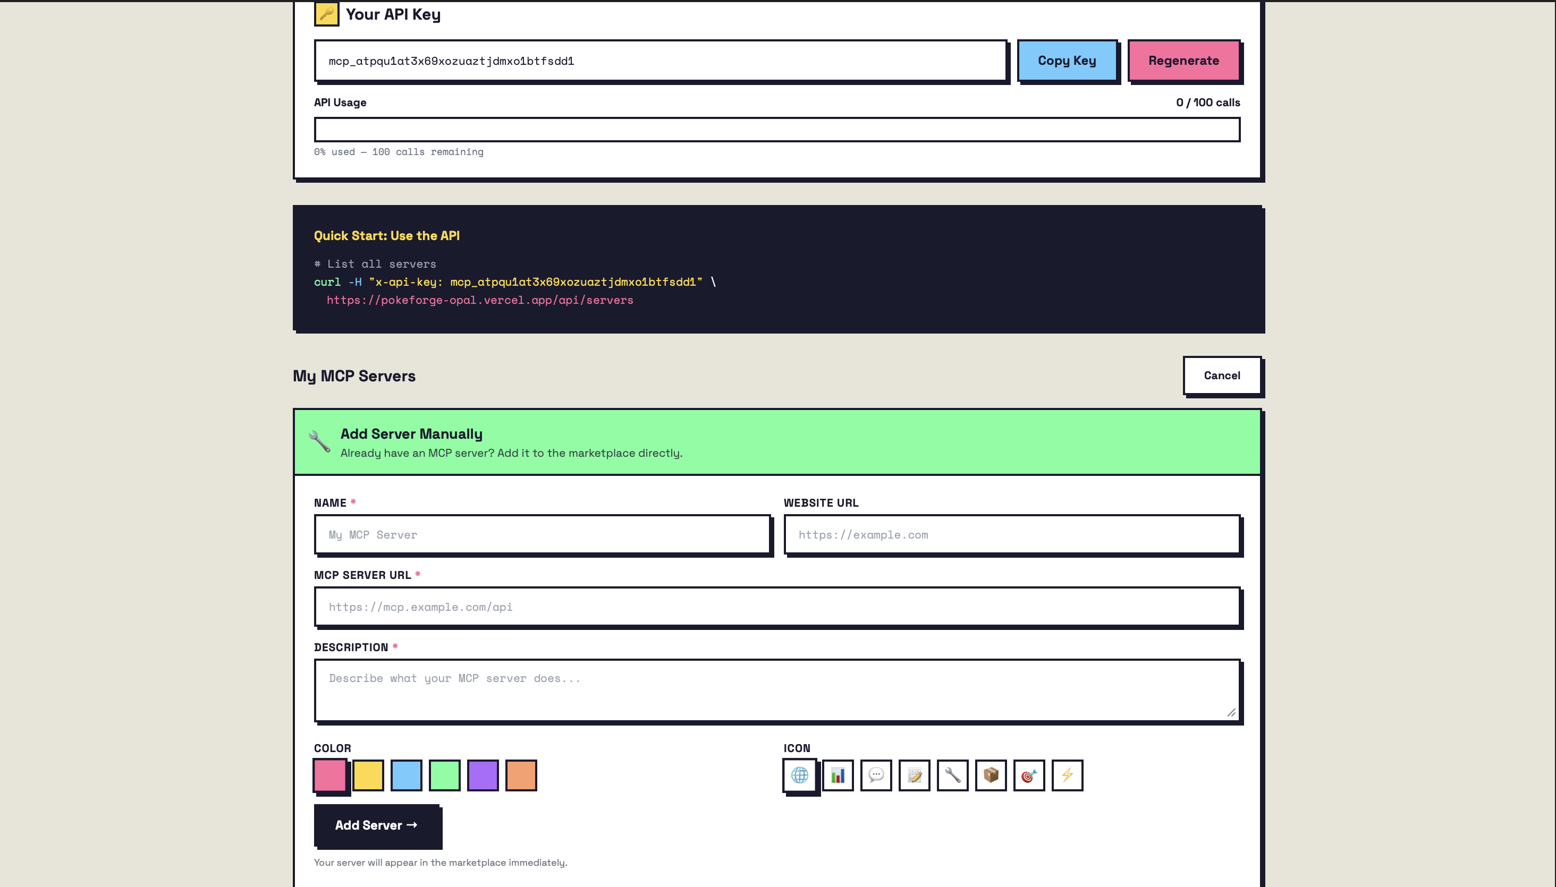Pick the yellow color swatch
This screenshot has height=887, width=1556.
point(368,775)
